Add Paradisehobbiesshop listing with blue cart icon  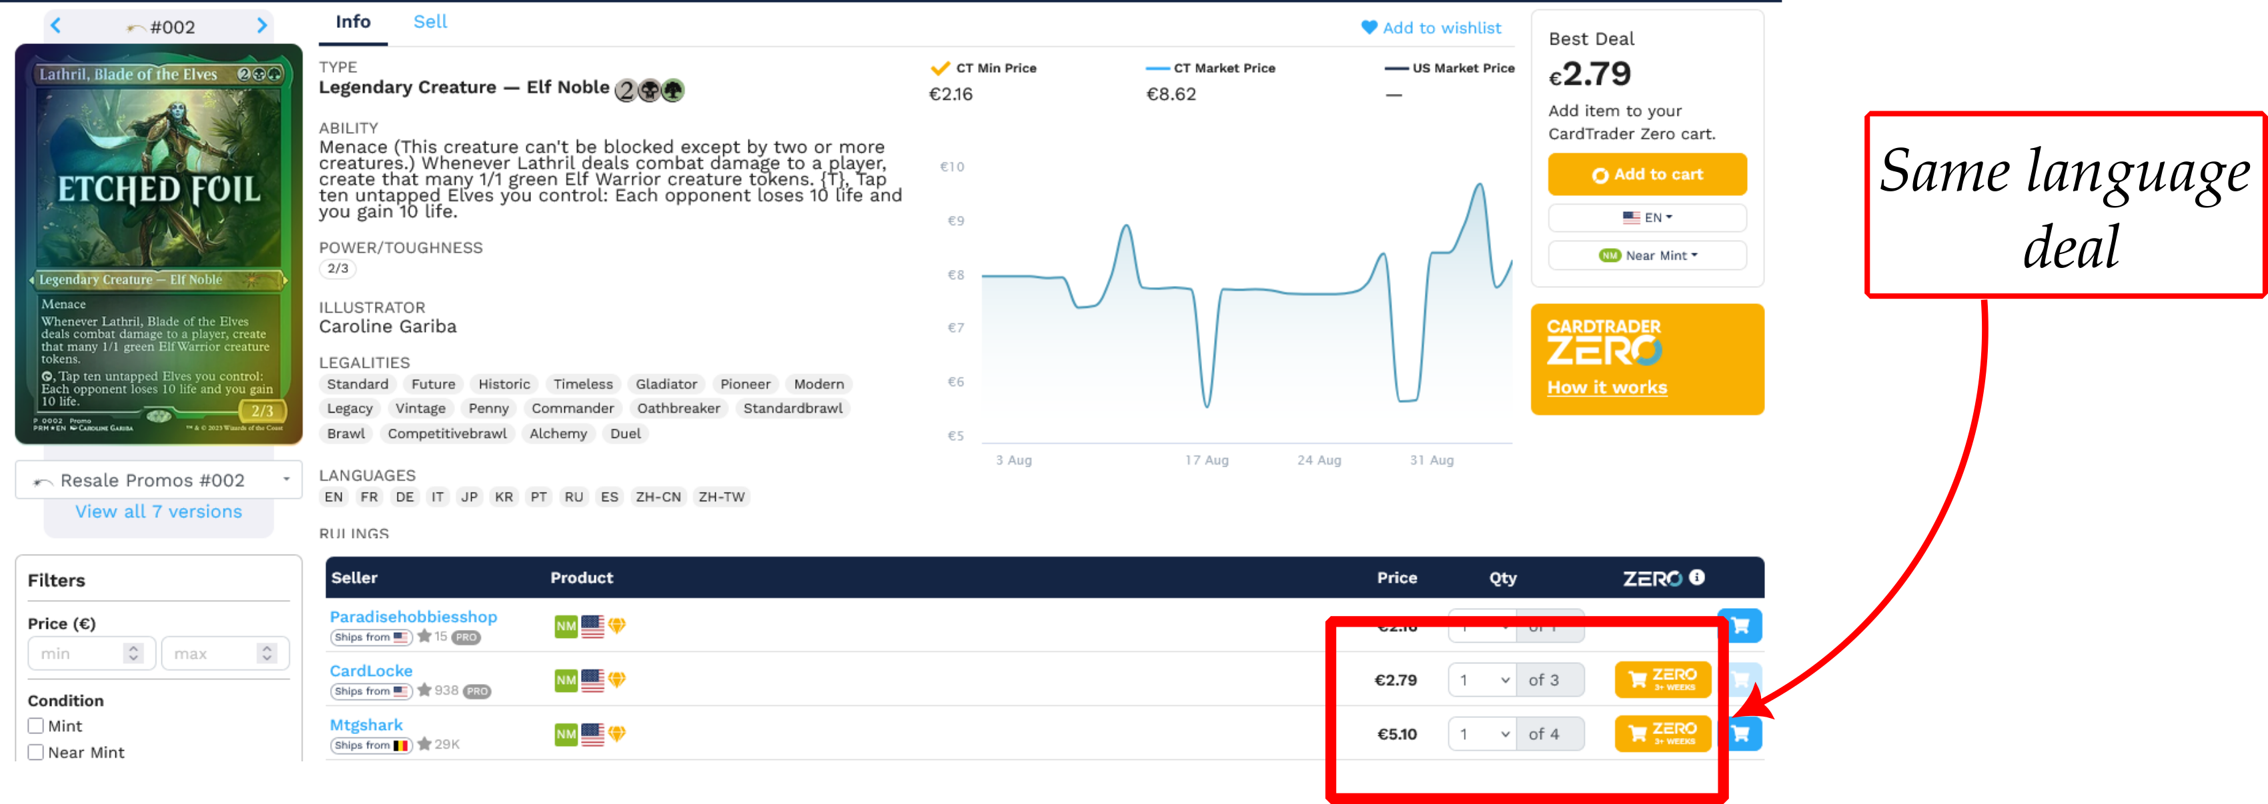tap(1740, 625)
